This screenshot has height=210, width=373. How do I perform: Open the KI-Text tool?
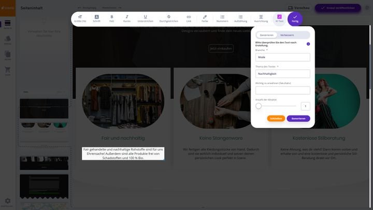point(279,19)
